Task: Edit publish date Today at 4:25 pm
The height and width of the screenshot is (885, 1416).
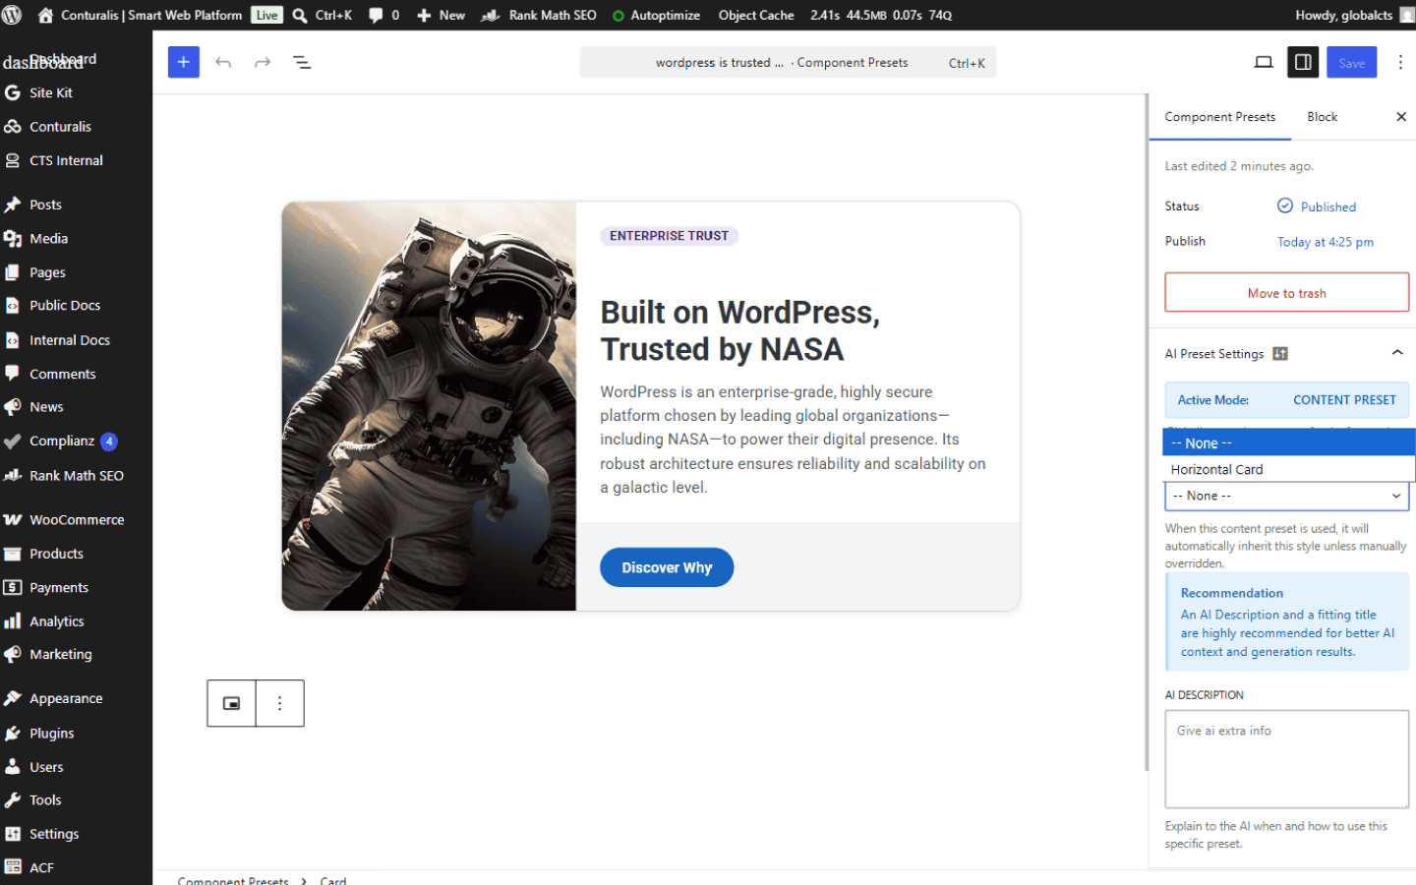Action: [1325, 242]
